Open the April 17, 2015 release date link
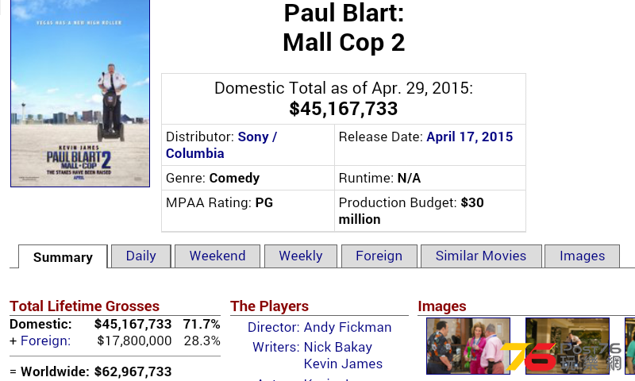The width and height of the screenshot is (635, 381). (x=469, y=137)
